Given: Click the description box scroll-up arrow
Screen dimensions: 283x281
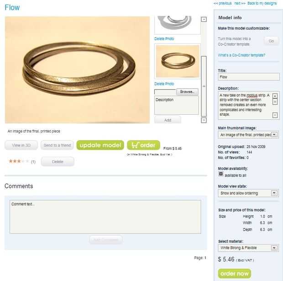Looking at the screenshot, I should tap(275, 96).
